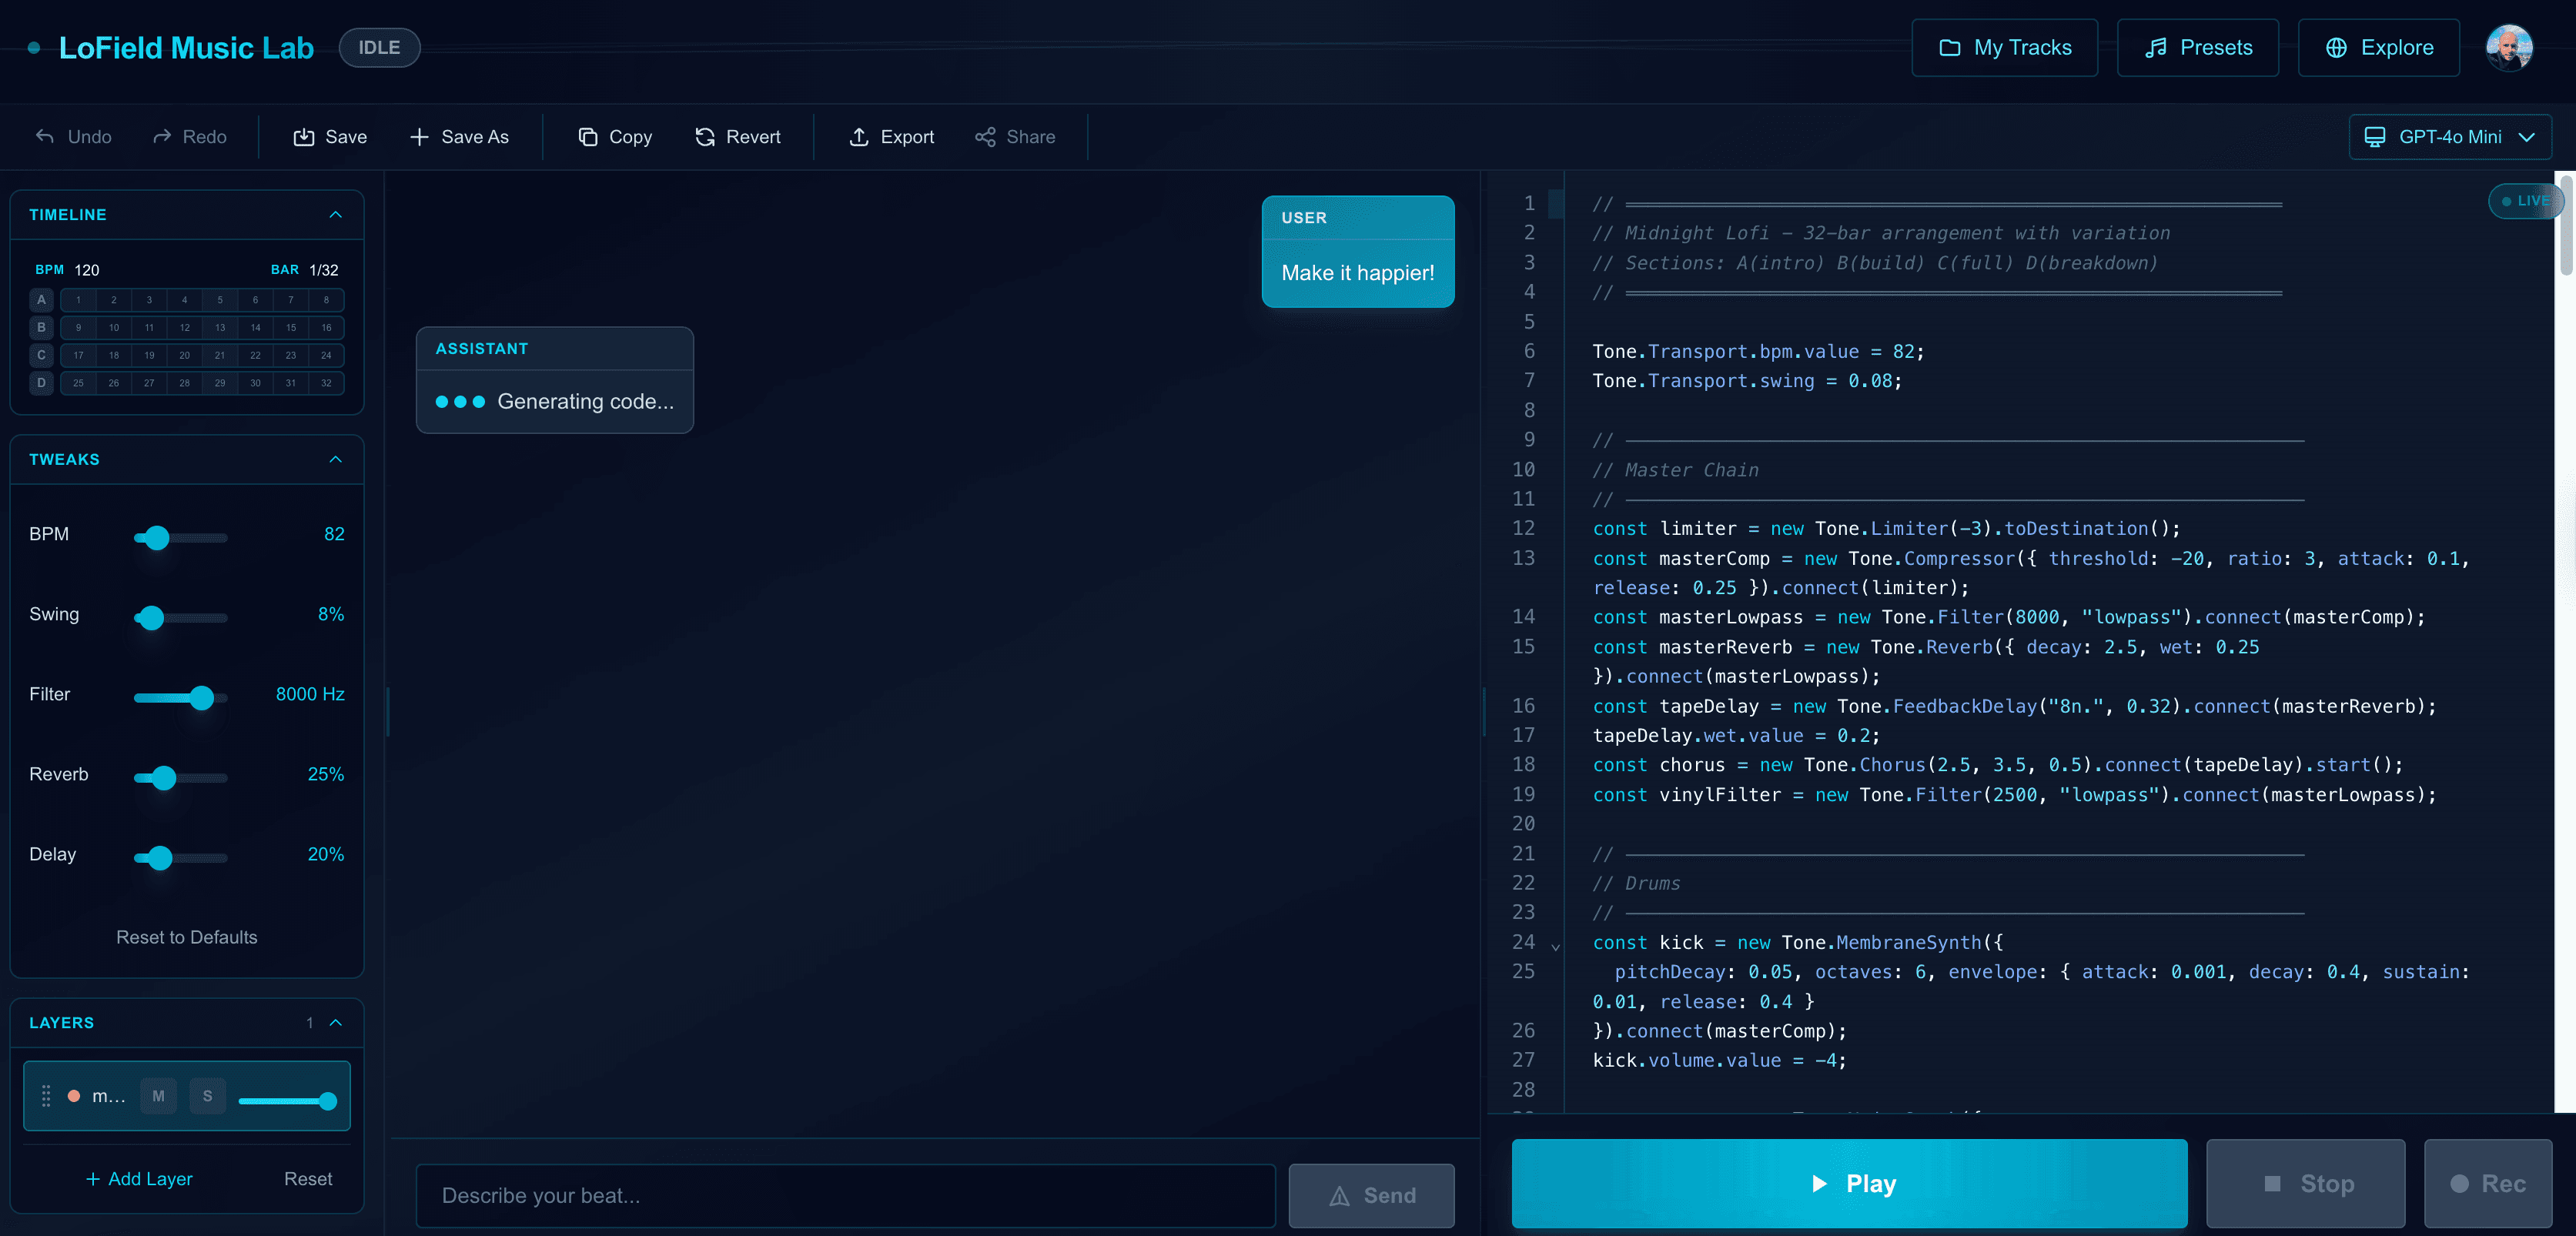Grab the layer drag handle icon
The height and width of the screenshot is (1236, 2576).
pyautogui.click(x=46, y=1096)
